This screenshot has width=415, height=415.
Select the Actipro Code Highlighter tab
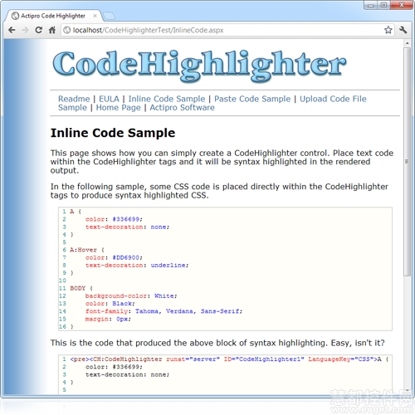point(52,16)
